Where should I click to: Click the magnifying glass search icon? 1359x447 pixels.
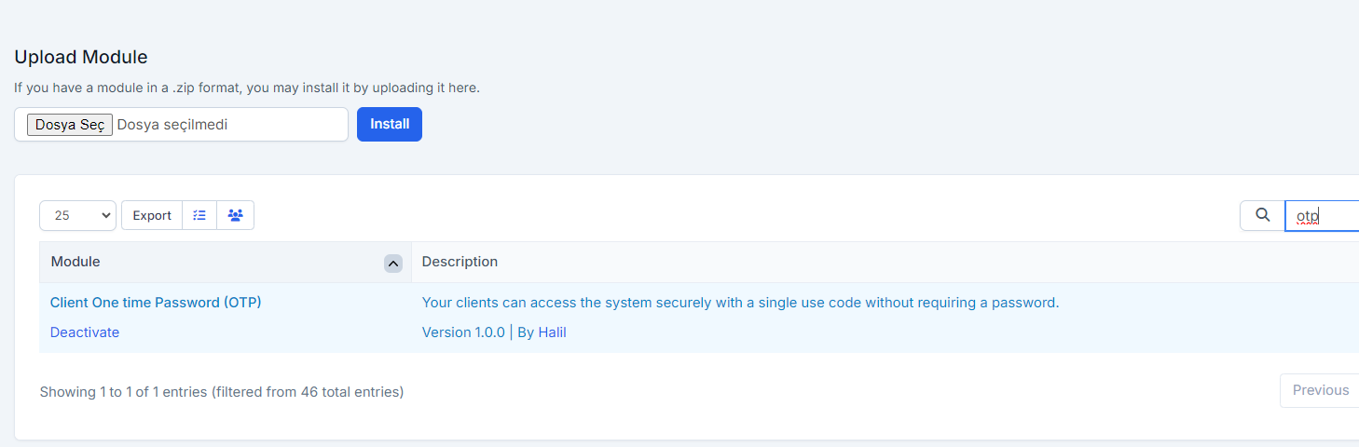pos(1262,215)
